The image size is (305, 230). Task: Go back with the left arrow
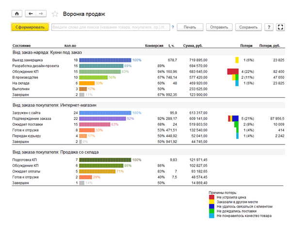click(x=31, y=14)
